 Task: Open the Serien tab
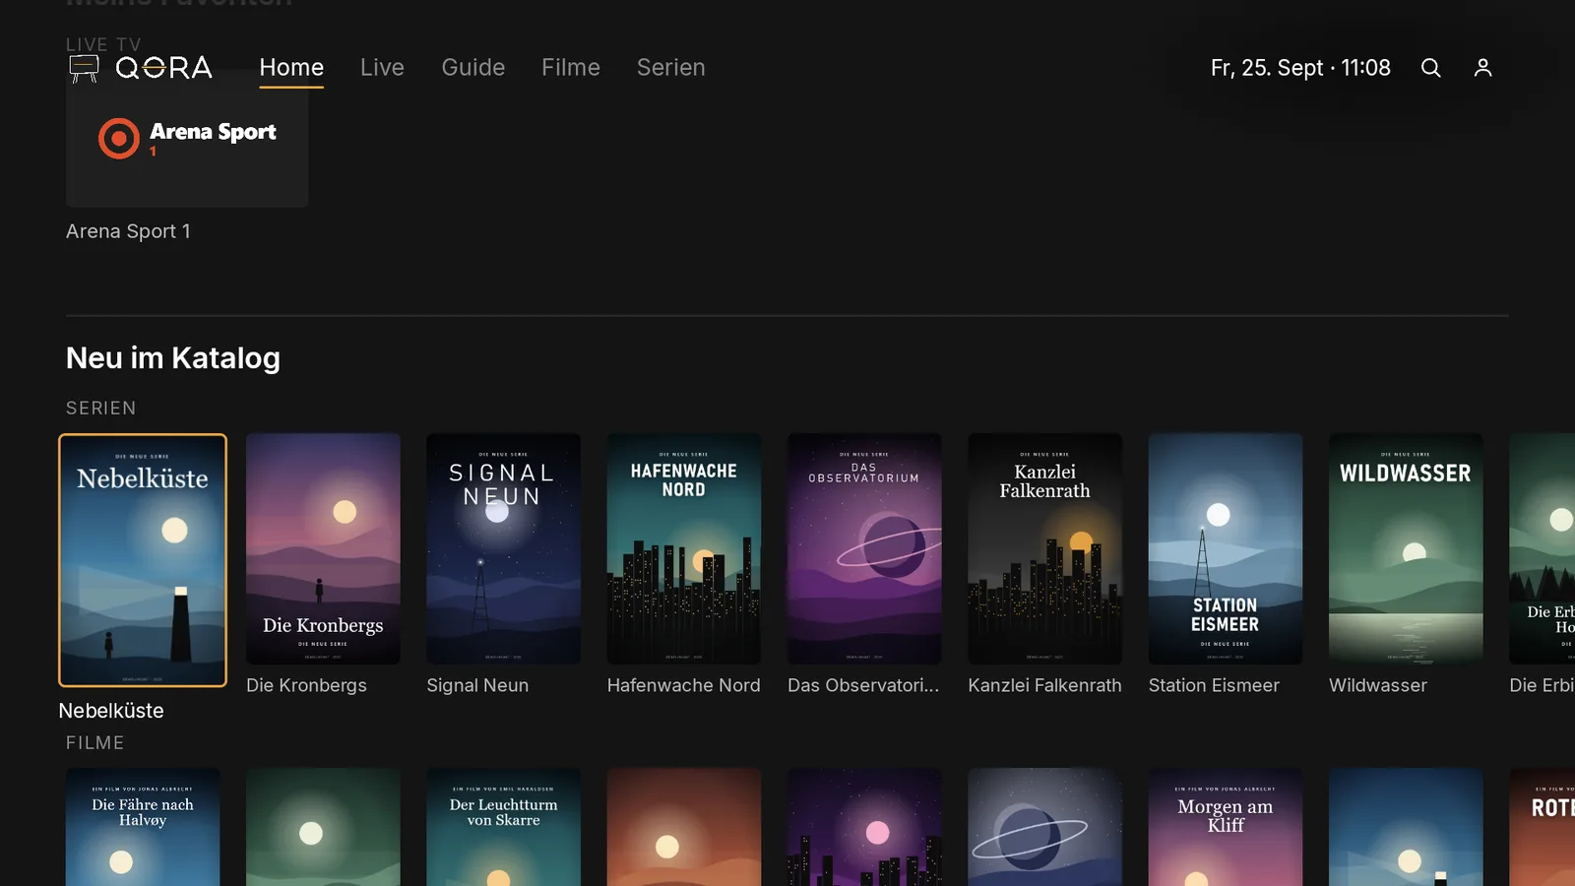(x=670, y=68)
